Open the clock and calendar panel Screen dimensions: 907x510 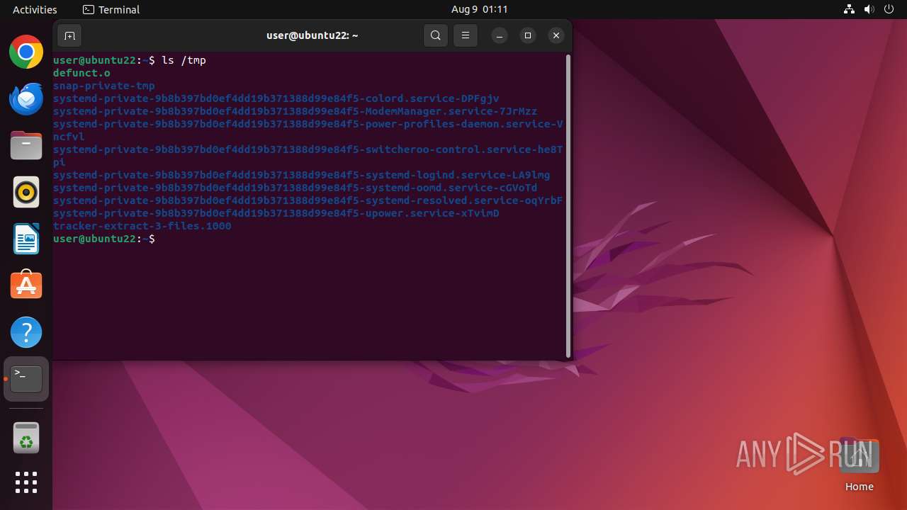[480, 9]
